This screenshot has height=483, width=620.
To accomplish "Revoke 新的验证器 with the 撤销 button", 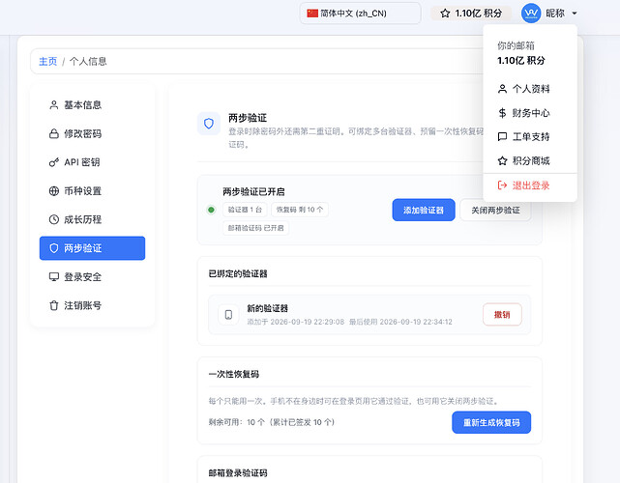I will pos(502,315).
